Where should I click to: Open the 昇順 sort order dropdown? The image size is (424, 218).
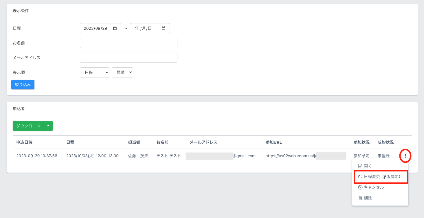coord(122,72)
